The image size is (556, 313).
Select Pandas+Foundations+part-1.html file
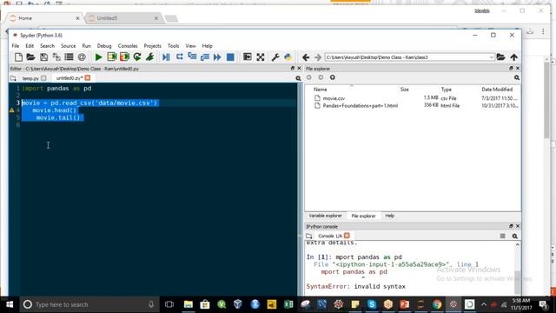coord(360,106)
